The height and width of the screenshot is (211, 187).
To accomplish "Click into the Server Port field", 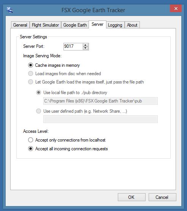I will click(73, 46).
